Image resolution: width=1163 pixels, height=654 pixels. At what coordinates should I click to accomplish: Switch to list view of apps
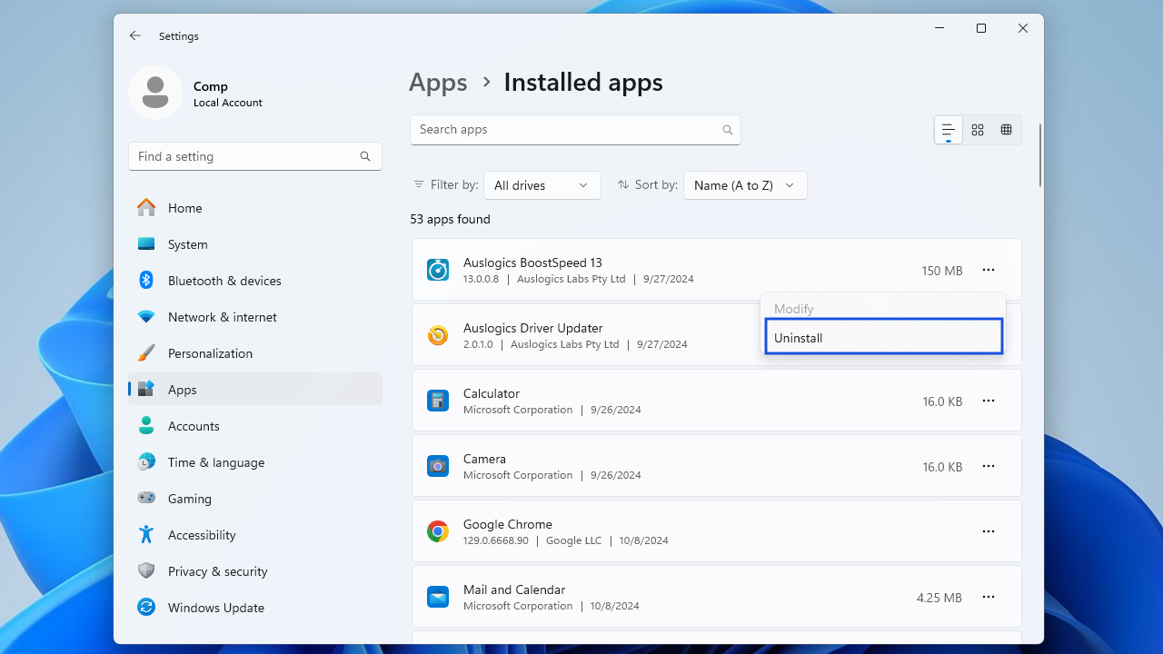pos(948,130)
